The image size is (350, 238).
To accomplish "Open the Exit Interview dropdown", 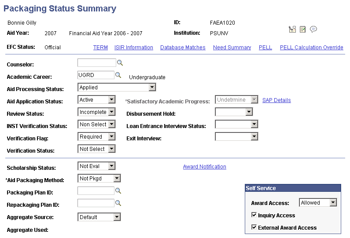I will point(236,136).
